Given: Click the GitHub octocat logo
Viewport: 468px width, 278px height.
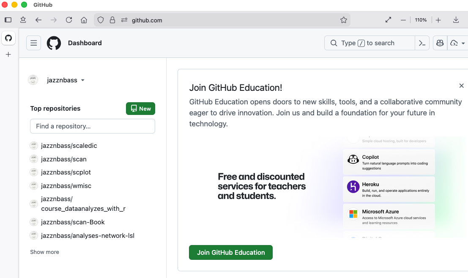Looking at the screenshot, I should click(54, 43).
